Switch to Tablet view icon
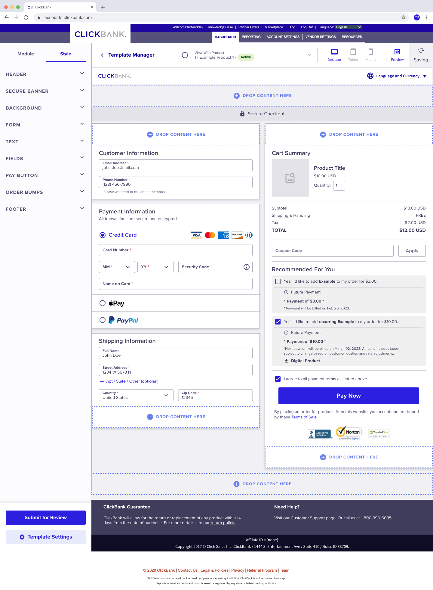Viewport: 433px width, 590px height. tap(353, 52)
